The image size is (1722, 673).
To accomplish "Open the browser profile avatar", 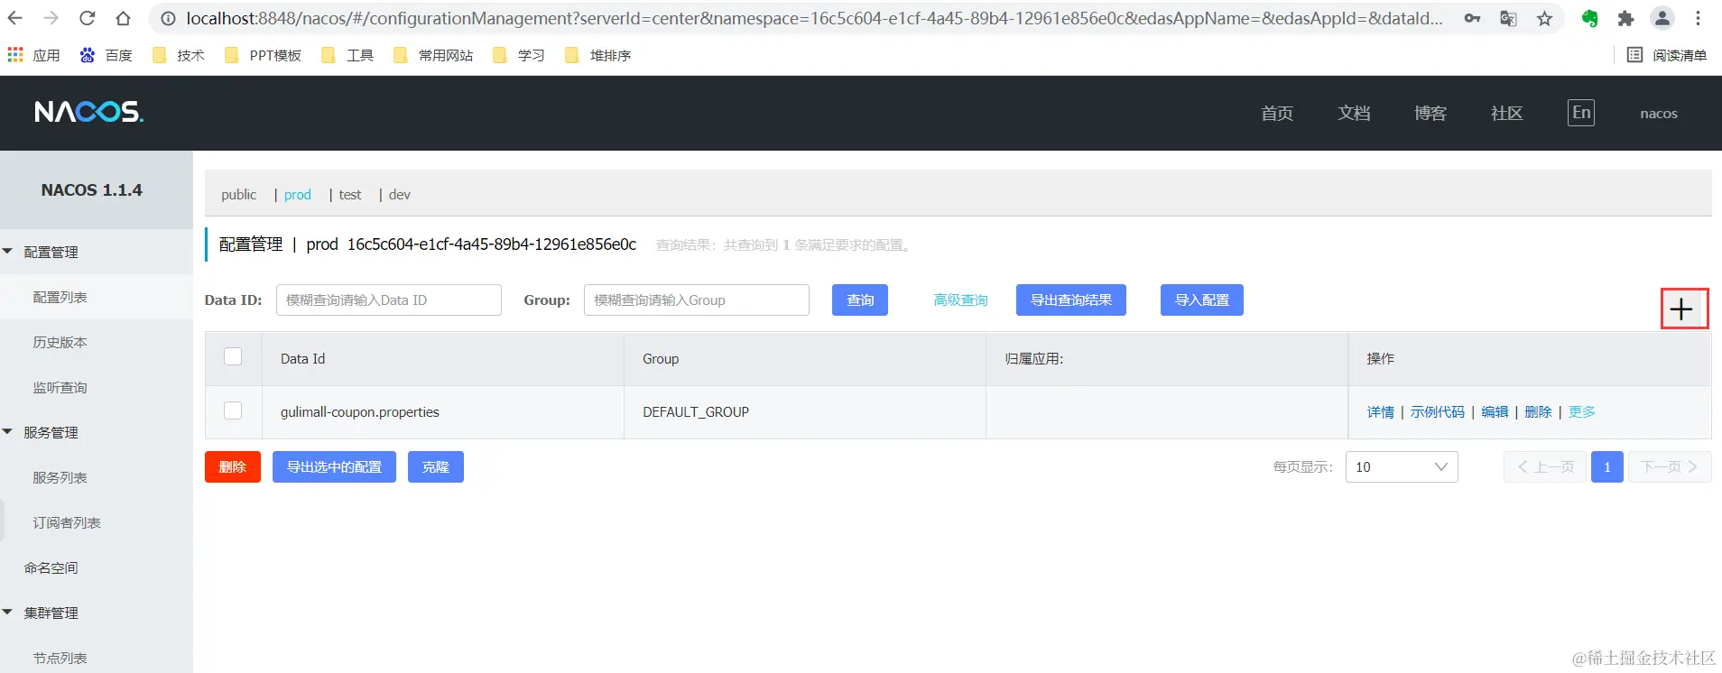I will click(1662, 18).
